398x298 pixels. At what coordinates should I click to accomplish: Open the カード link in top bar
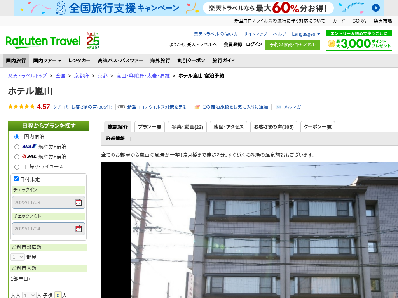point(339,21)
